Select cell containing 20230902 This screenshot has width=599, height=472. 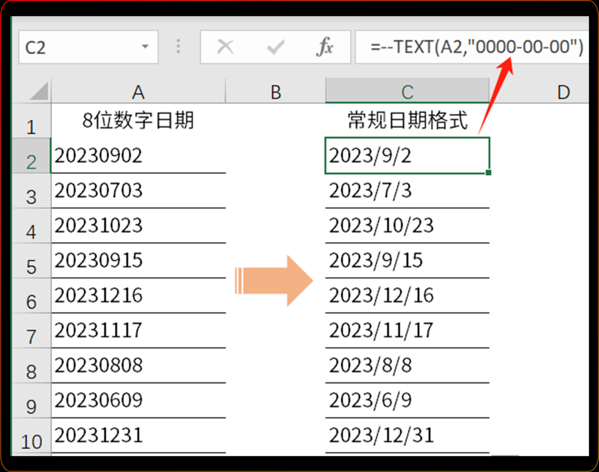point(138,156)
